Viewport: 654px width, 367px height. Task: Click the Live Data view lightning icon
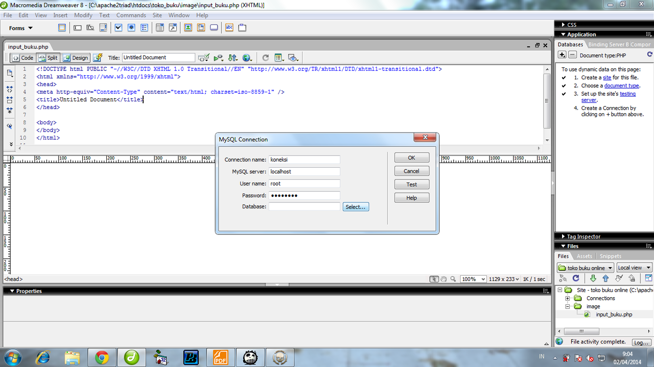[98, 58]
